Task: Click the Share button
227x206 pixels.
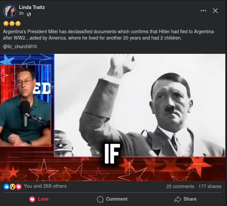Action: click(185, 199)
